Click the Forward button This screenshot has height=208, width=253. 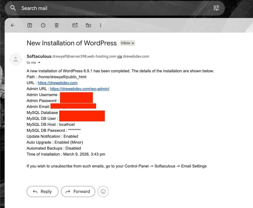coord(78,192)
